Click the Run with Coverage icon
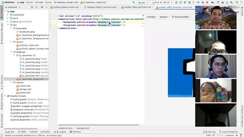This screenshot has height=137, width=244. [194, 3]
